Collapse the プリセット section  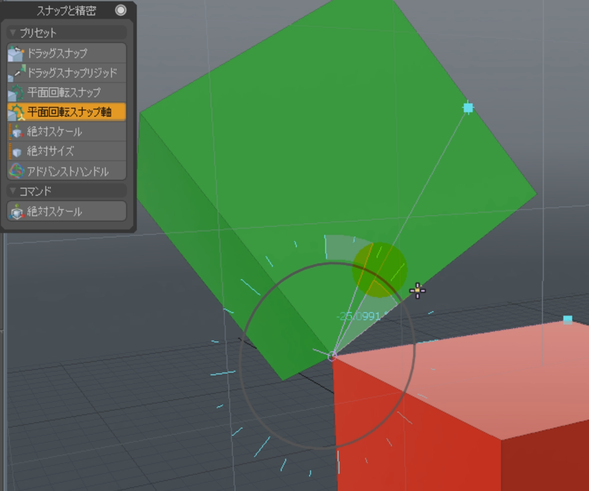[x=13, y=33]
